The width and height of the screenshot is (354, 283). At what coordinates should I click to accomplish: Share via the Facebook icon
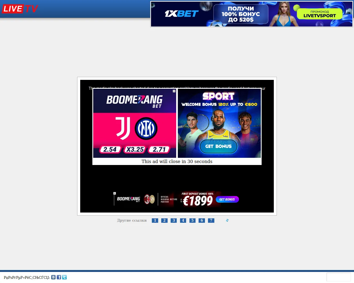pos(59,277)
